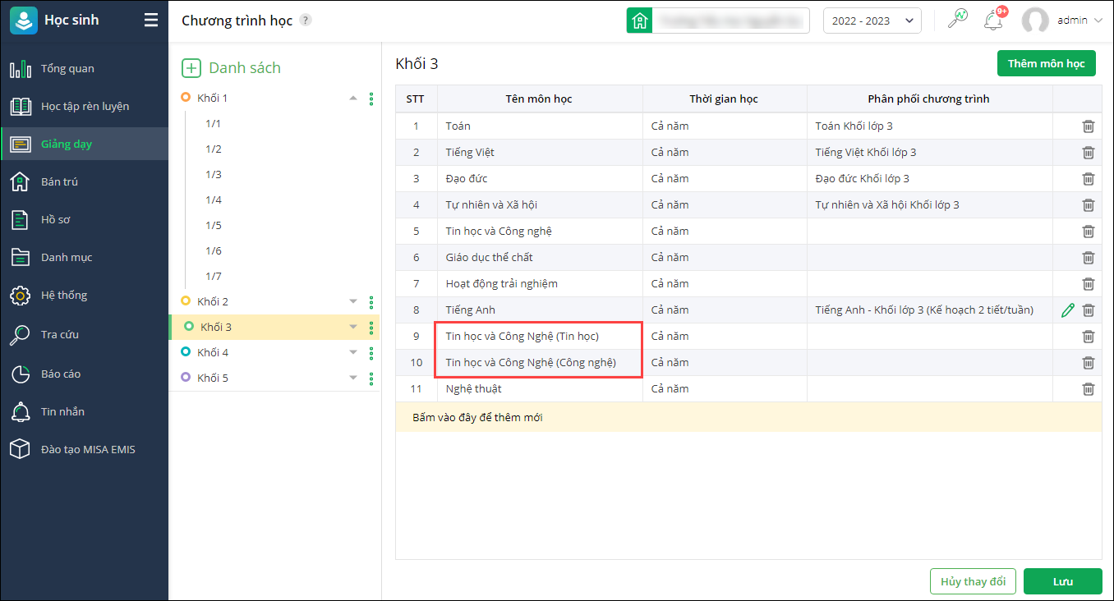Open more options for Khối 1

click(371, 99)
